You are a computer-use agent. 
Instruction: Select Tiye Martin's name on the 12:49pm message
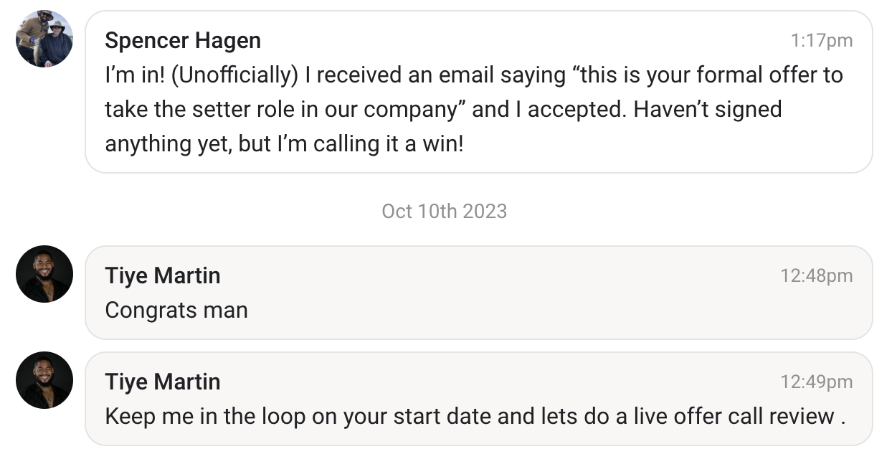[x=163, y=382]
